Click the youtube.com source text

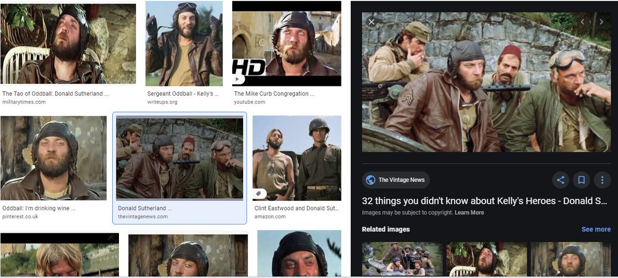tap(249, 102)
